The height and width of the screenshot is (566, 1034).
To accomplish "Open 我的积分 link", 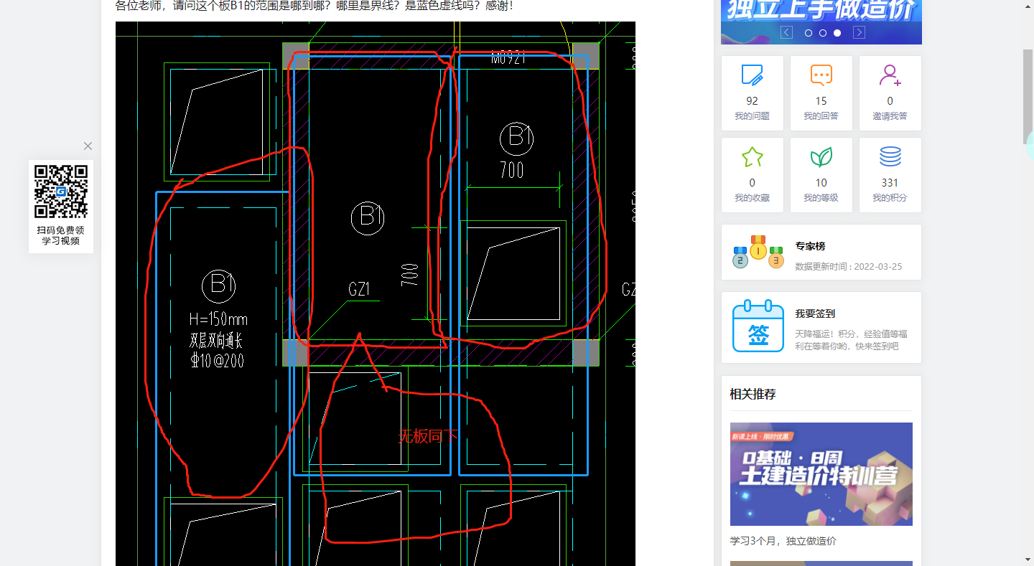I will [890, 198].
